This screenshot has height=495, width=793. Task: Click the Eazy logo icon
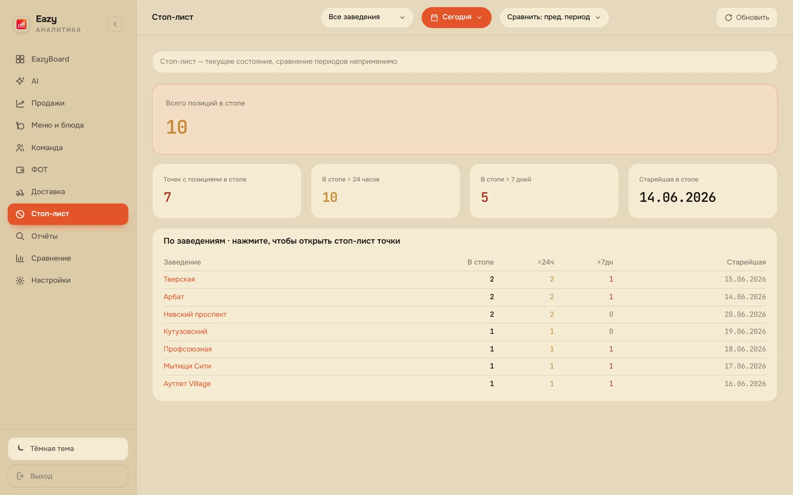tap(21, 24)
